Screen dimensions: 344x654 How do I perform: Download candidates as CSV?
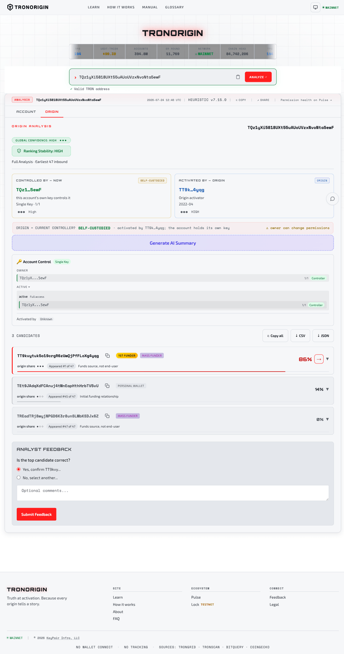(x=300, y=336)
